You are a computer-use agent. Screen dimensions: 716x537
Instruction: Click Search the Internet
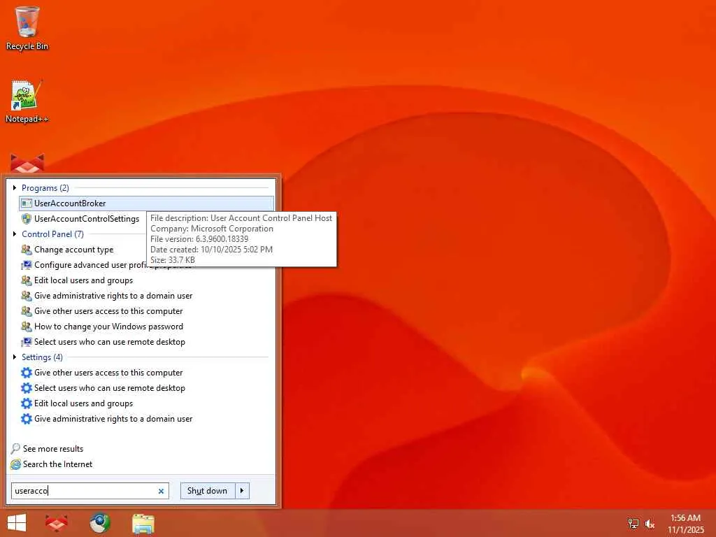tap(57, 464)
